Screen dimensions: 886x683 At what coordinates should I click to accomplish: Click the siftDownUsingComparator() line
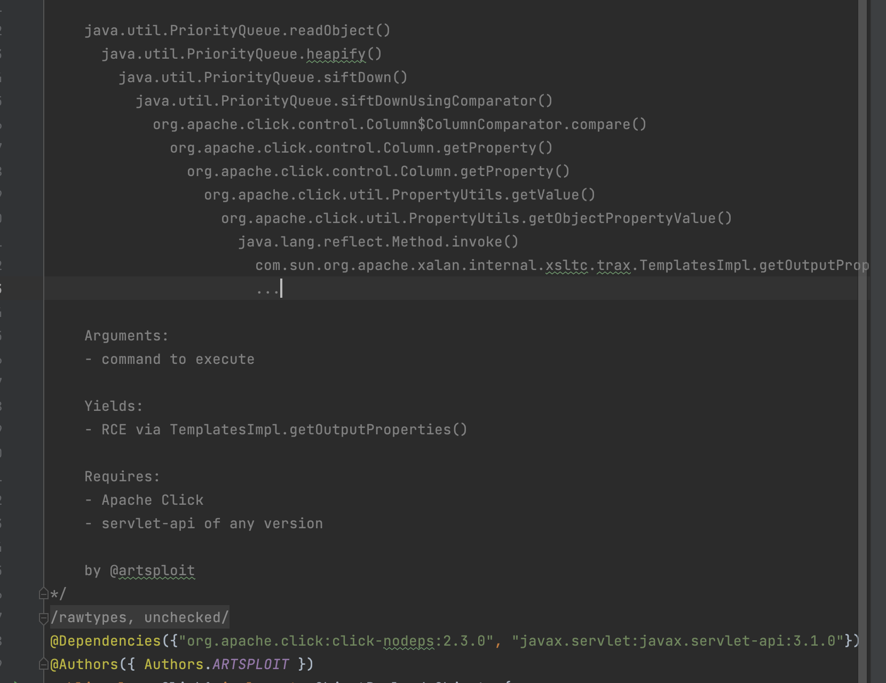pos(344,101)
